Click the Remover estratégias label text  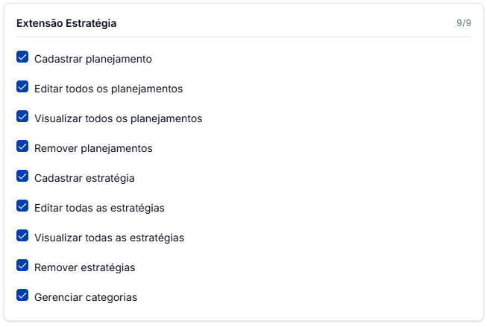[x=84, y=267]
